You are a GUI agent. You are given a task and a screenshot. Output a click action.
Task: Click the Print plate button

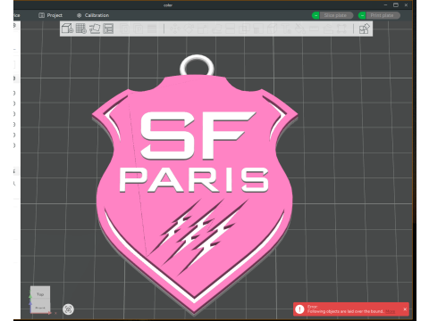(x=383, y=15)
